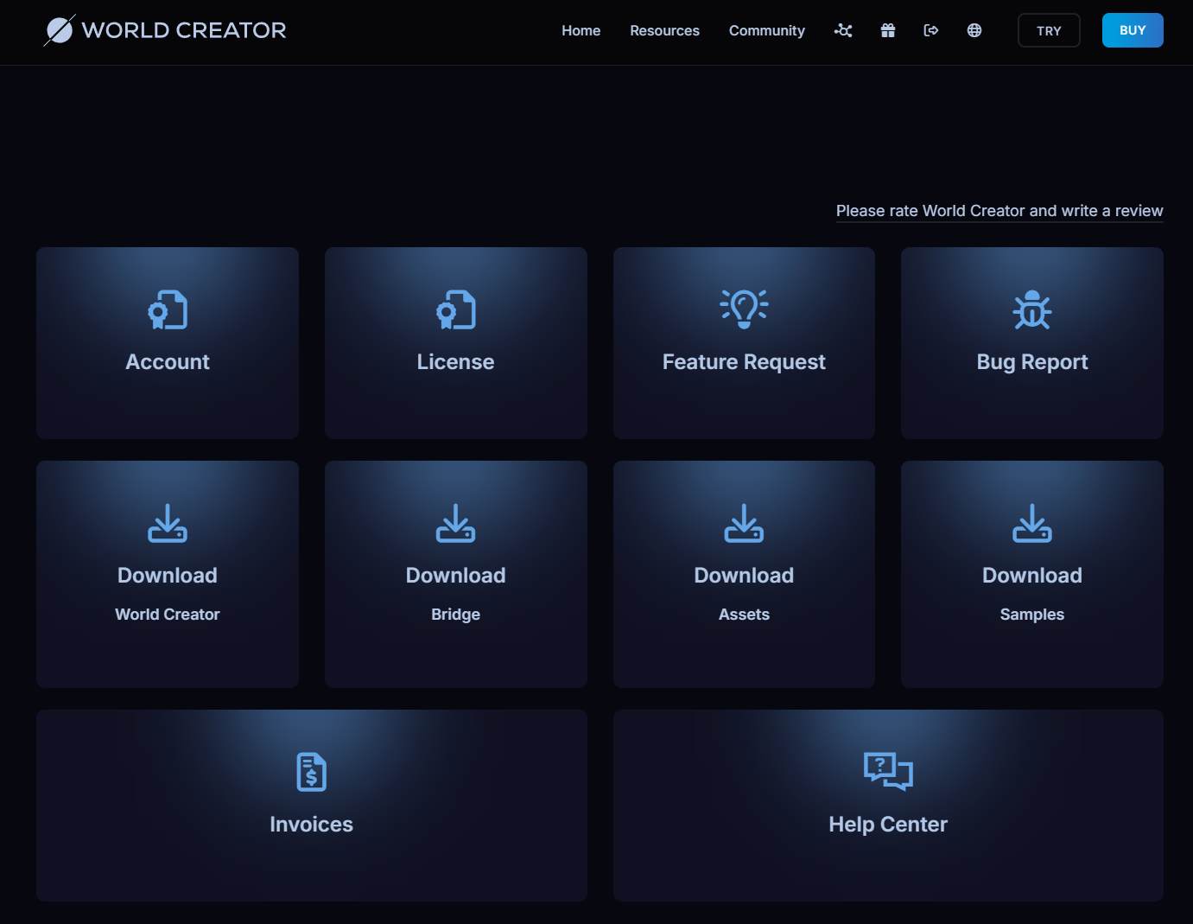Click the gift box icon in navbar
The height and width of the screenshot is (924, 1193).
[x=888, y=30]
